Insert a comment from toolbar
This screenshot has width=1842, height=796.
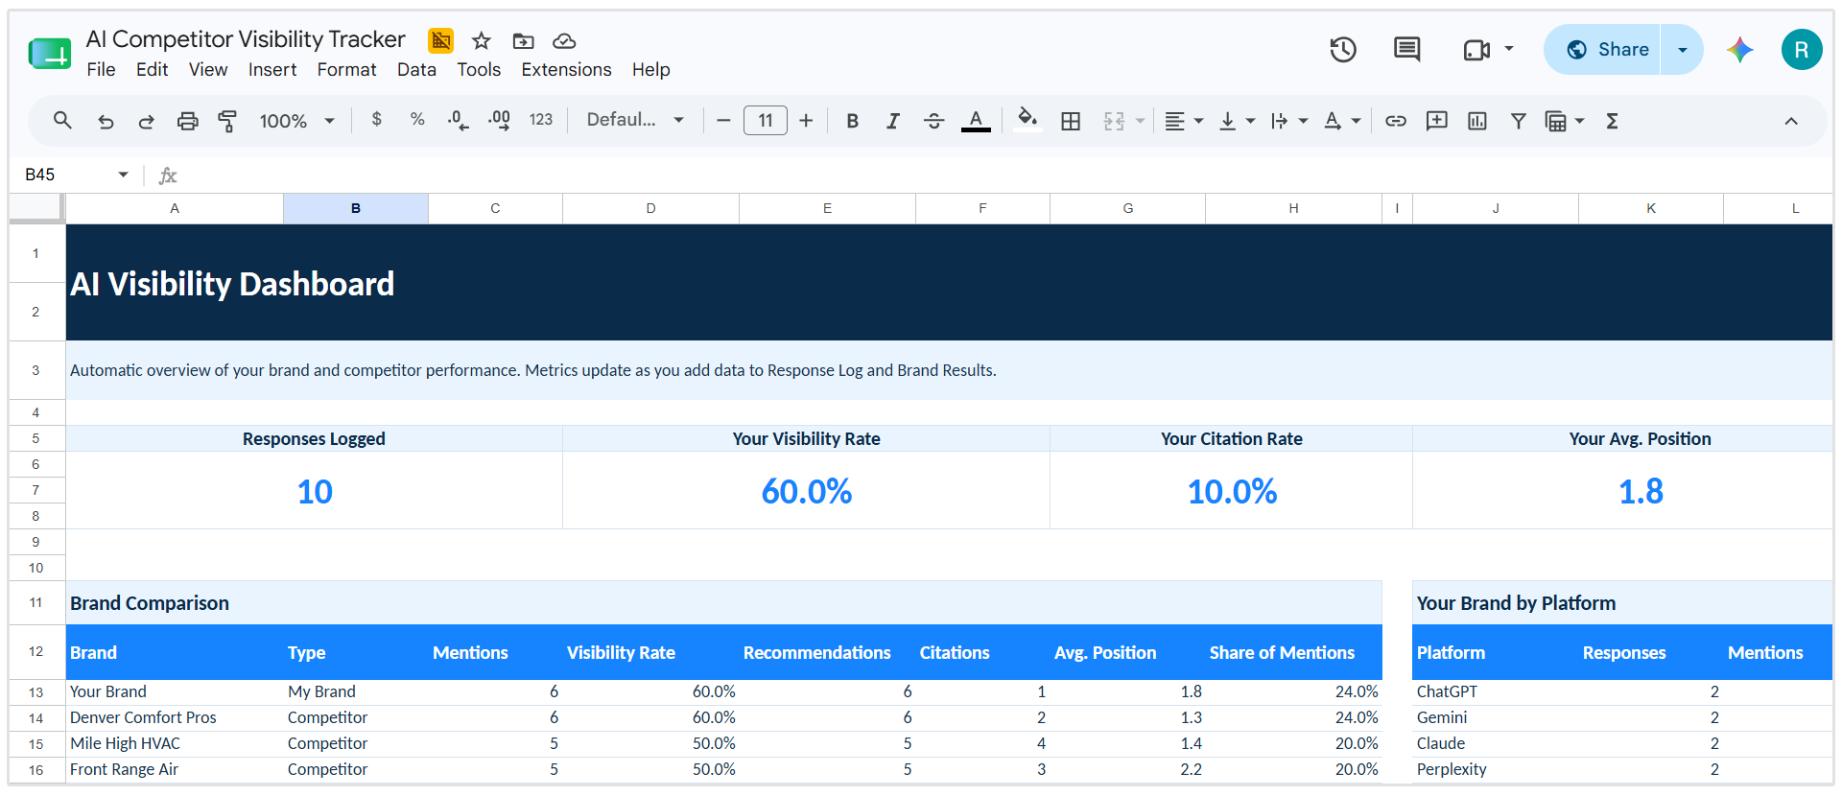click(1436, 121)
